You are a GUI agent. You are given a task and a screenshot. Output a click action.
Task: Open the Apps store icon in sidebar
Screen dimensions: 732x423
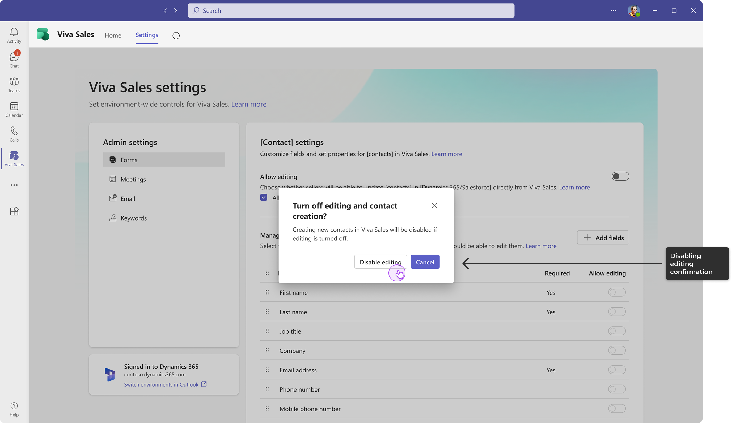(x=14, y=211)
